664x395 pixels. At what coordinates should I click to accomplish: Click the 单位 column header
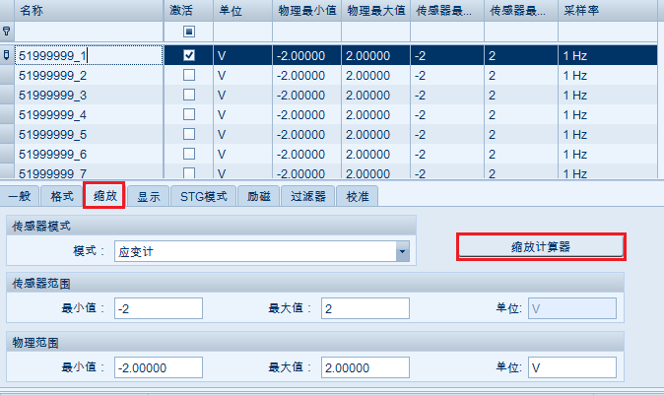point(242,10)
